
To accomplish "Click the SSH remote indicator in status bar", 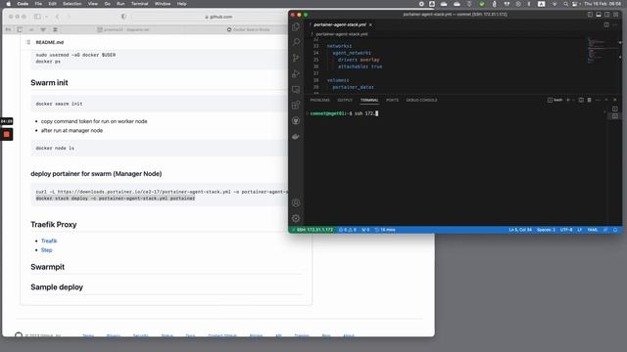I will point(312,230).
